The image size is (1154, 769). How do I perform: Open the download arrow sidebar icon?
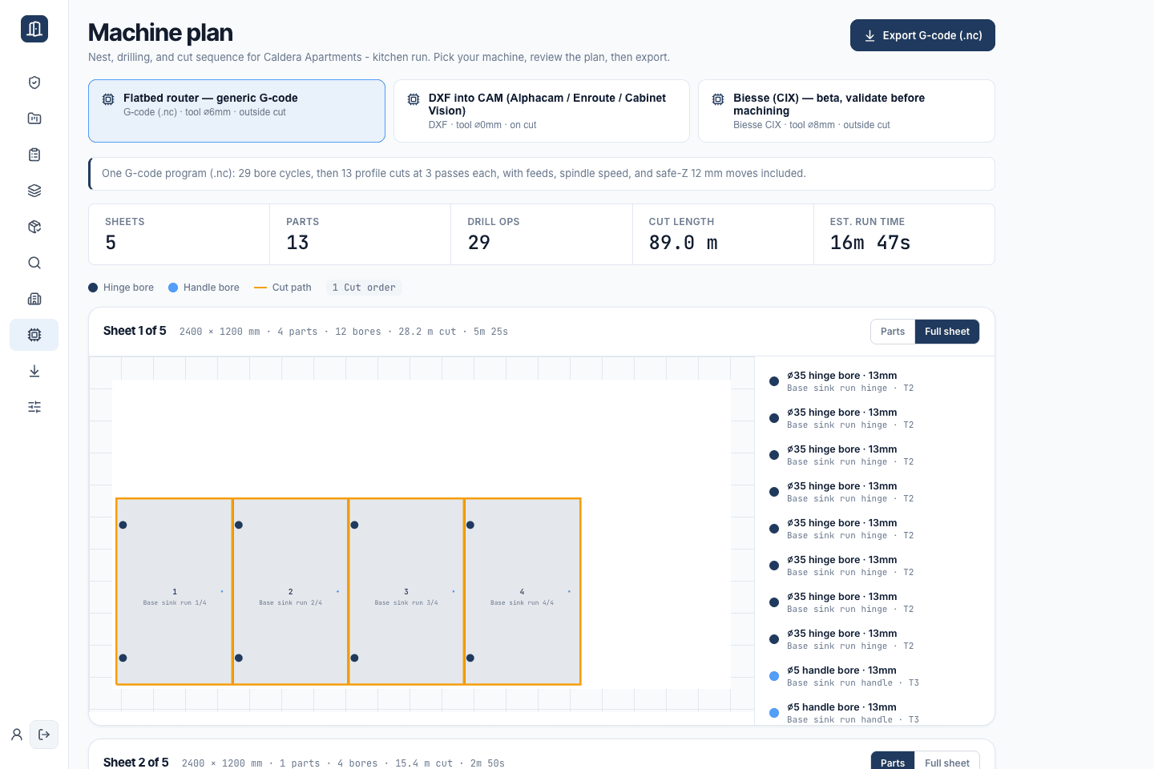tap(34, 371)
